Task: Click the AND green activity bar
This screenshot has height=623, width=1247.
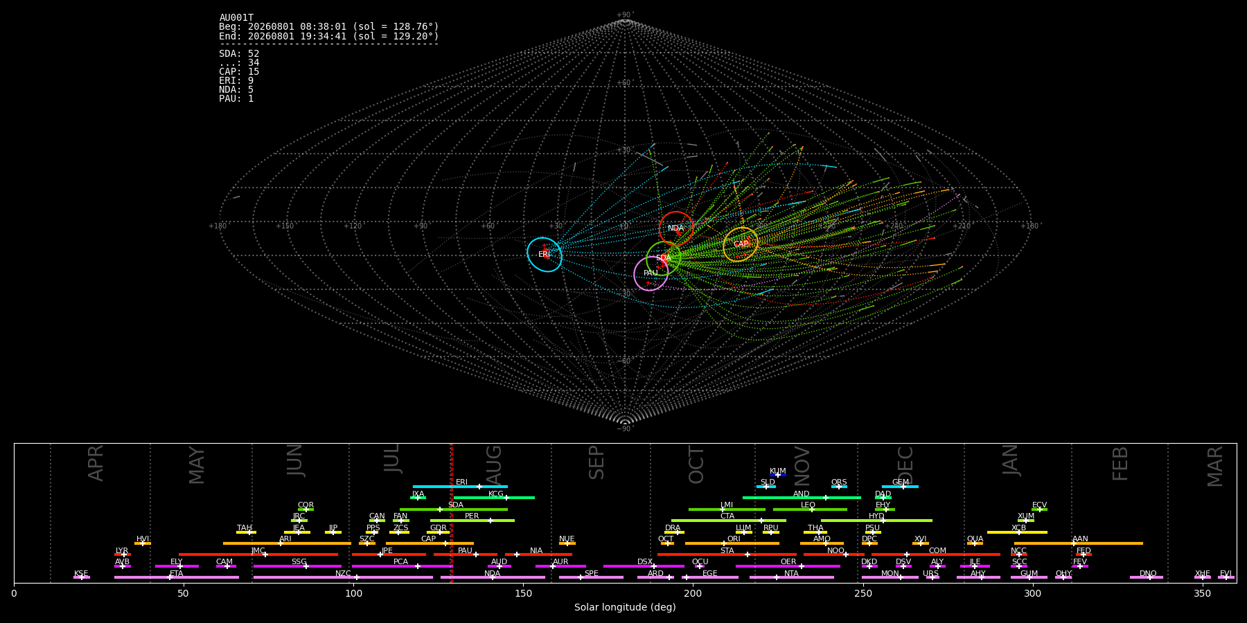Action: point(802,498)
